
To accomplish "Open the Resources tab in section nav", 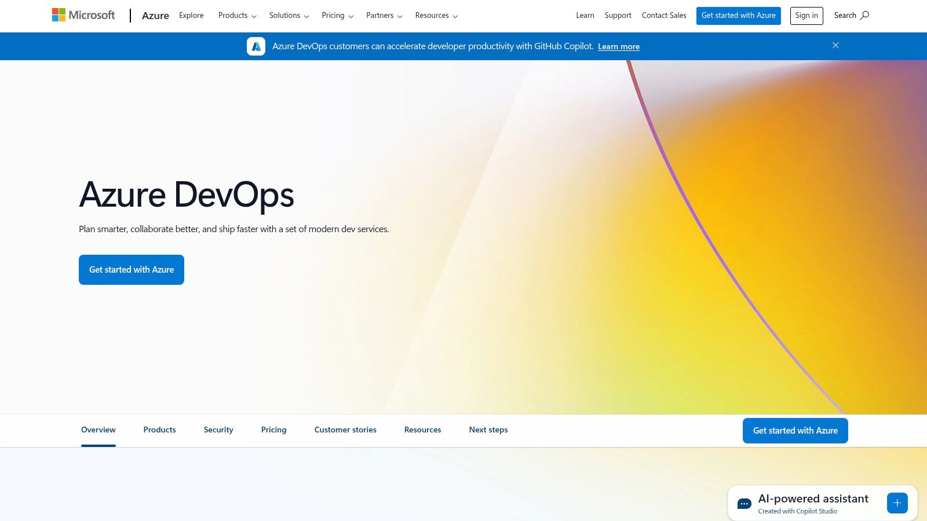I will tap(422, 430).
